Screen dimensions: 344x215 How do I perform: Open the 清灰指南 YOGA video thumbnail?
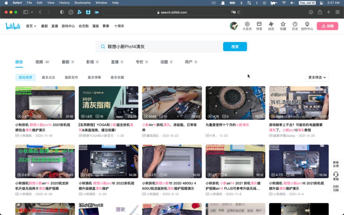click(108, 103)
